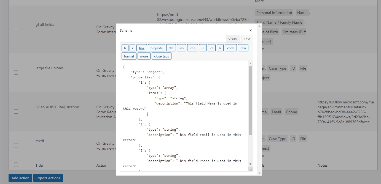The width and height of the screenshot is (381, 184).
Task: Click the Phone field tag
Action: tap(291, 112)
